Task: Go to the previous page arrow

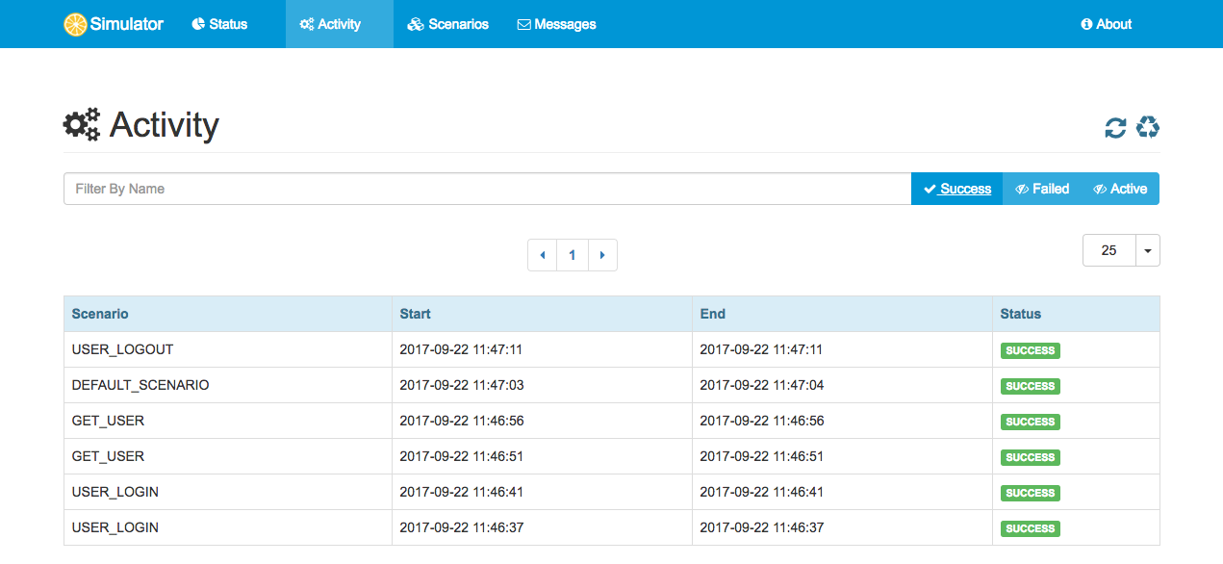Action: (x=543, y=255)
